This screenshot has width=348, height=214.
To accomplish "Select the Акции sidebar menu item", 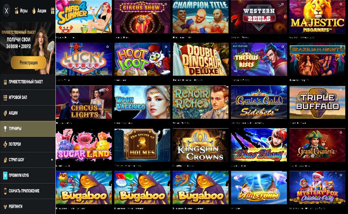I will 28,113.
